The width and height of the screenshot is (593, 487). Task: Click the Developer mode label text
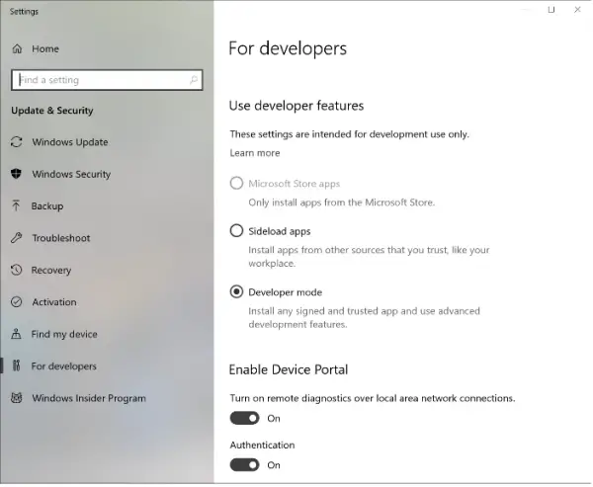tap(286, 292)
